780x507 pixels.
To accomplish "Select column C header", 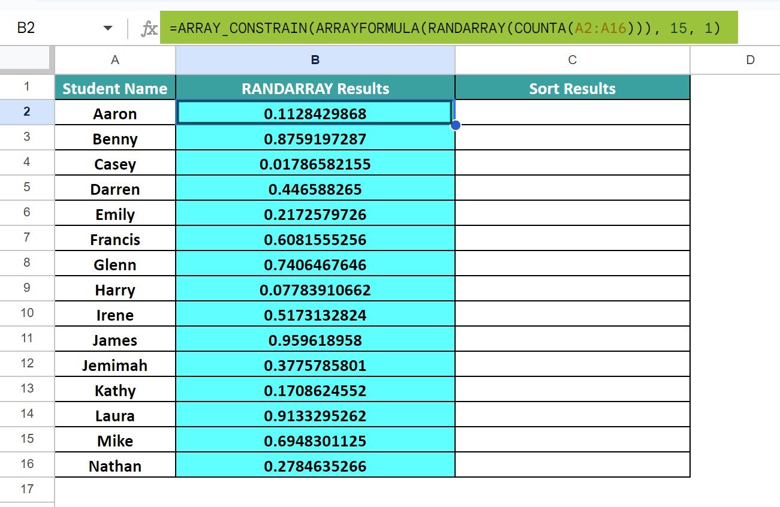I will pyautogui.click(x=572, y=59).
